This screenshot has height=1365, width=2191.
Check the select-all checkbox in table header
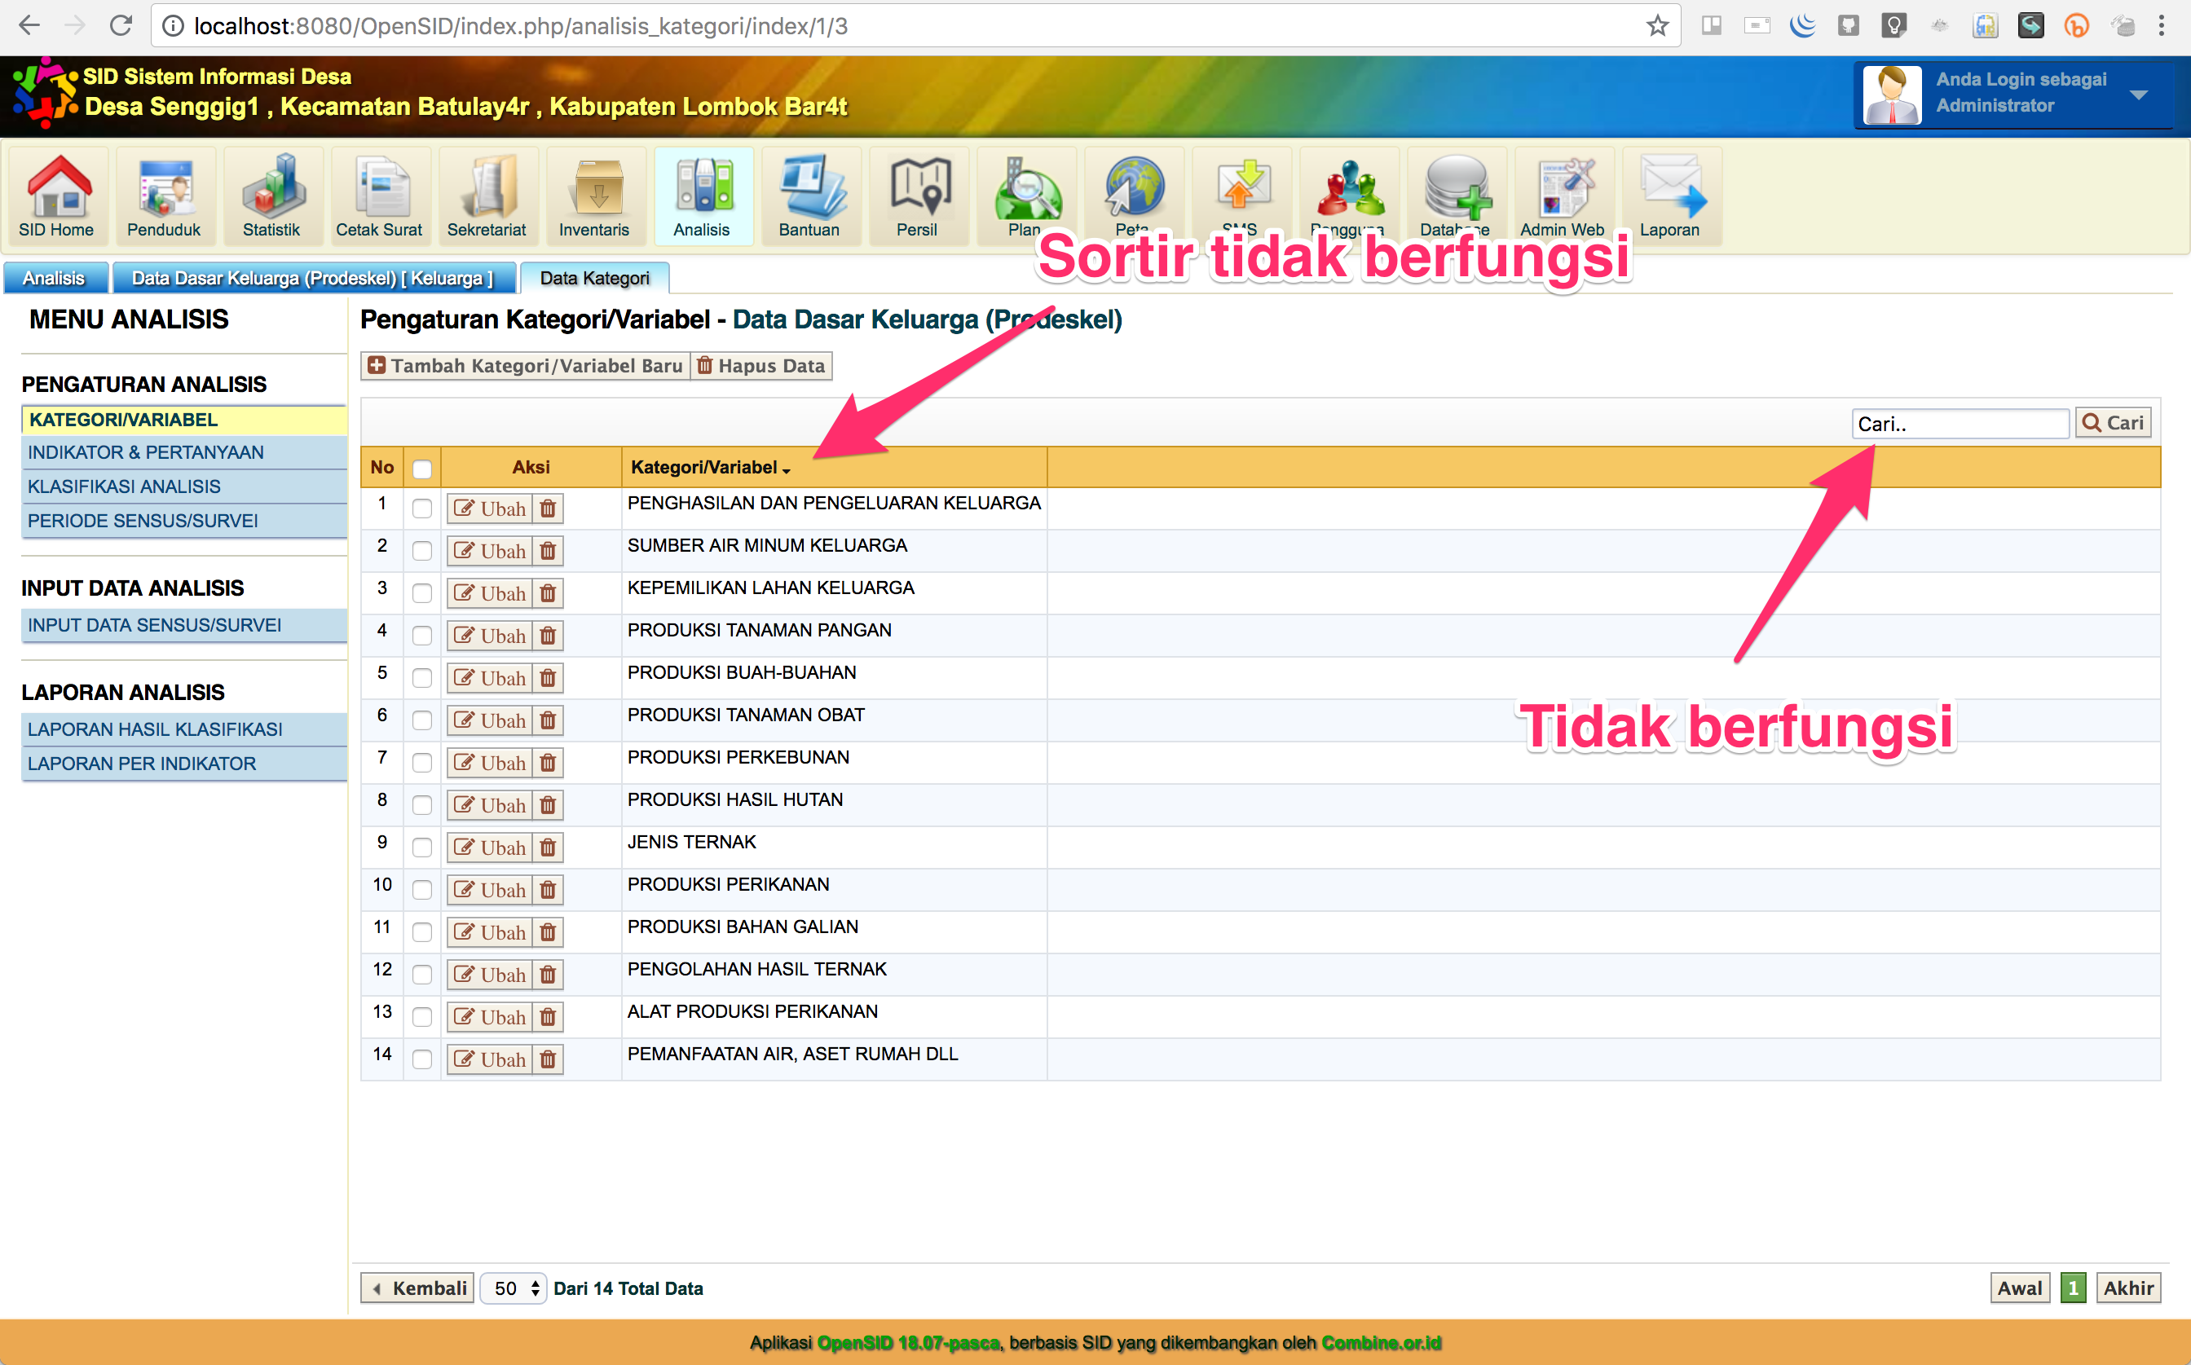point(421,468)
